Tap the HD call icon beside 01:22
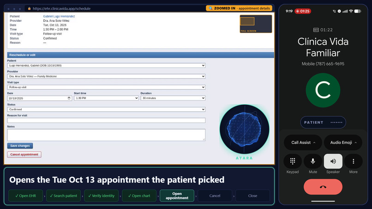The width and height of the screenshot is (372, 209). (316, 30)
